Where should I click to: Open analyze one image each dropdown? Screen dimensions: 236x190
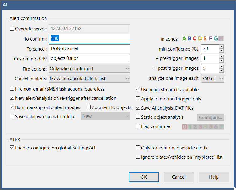[x=212, y=78]
